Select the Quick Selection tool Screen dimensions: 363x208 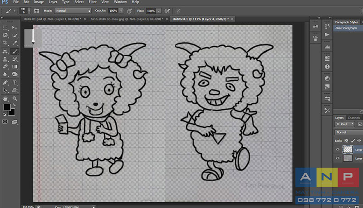[x=15, y=35]
